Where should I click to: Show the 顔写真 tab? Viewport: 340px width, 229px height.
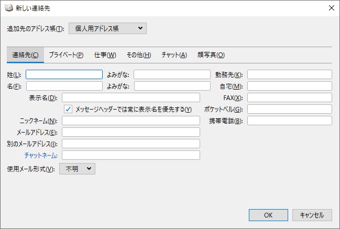click(x=211, y=55)
